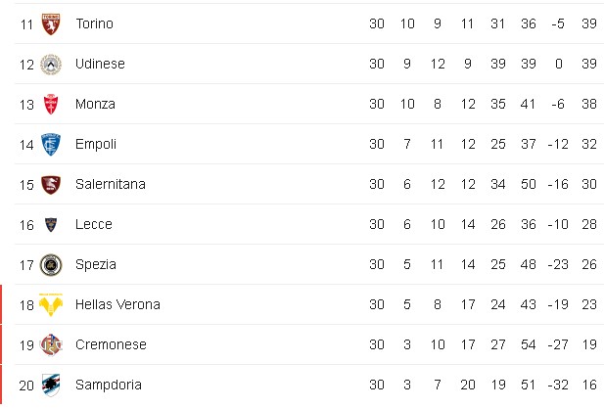Open the Salernitana team page link
604x409 pixels.
111,185
